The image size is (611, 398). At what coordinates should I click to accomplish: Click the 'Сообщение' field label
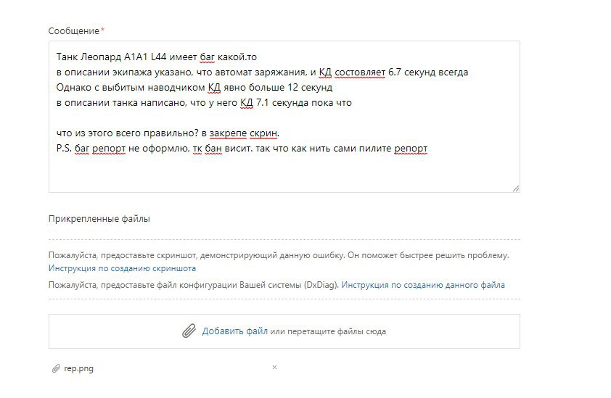tap(73, 30)
